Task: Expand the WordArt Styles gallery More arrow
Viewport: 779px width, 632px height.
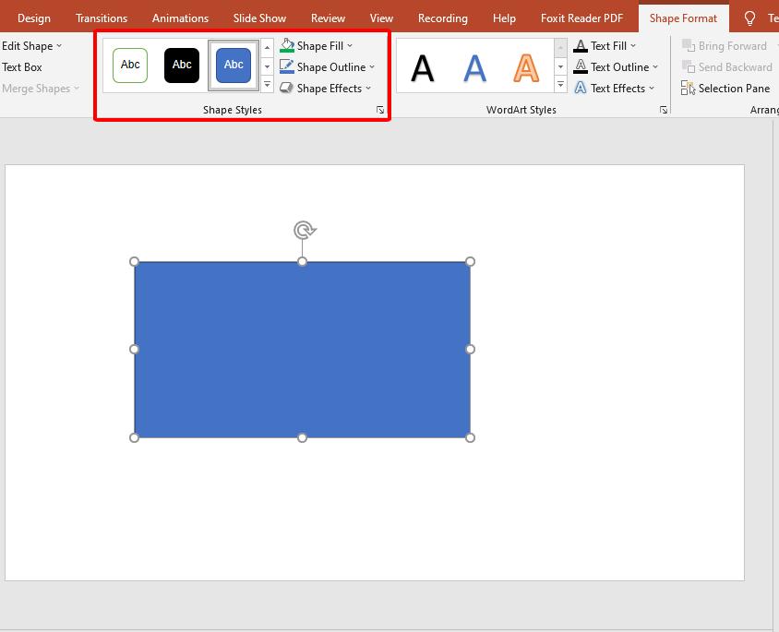Action: tap(560, 85)
